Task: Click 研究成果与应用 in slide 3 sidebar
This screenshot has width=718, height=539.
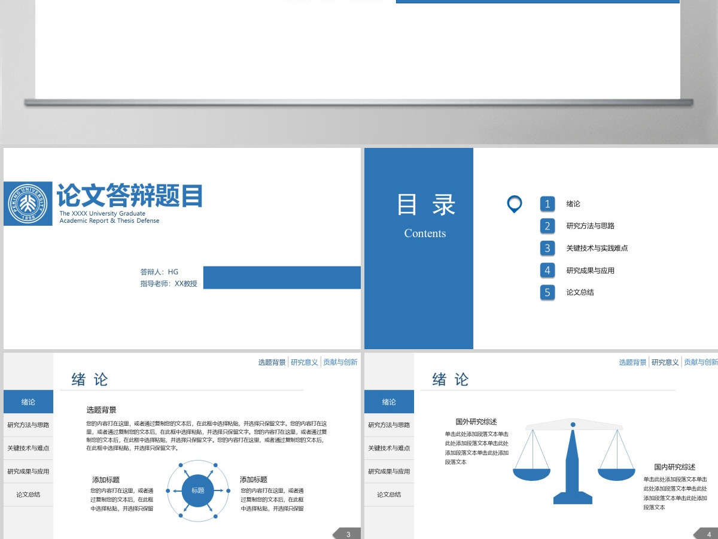Action: coord(28,472)
